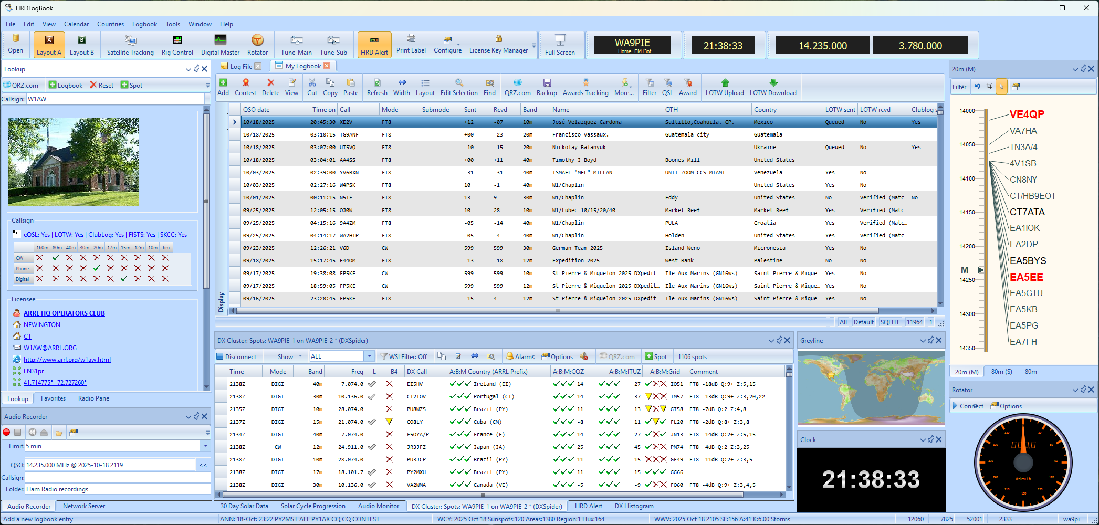Launch Digital Master from the toolbar
Screen dimensions: 1099x525
click(220, 45)
